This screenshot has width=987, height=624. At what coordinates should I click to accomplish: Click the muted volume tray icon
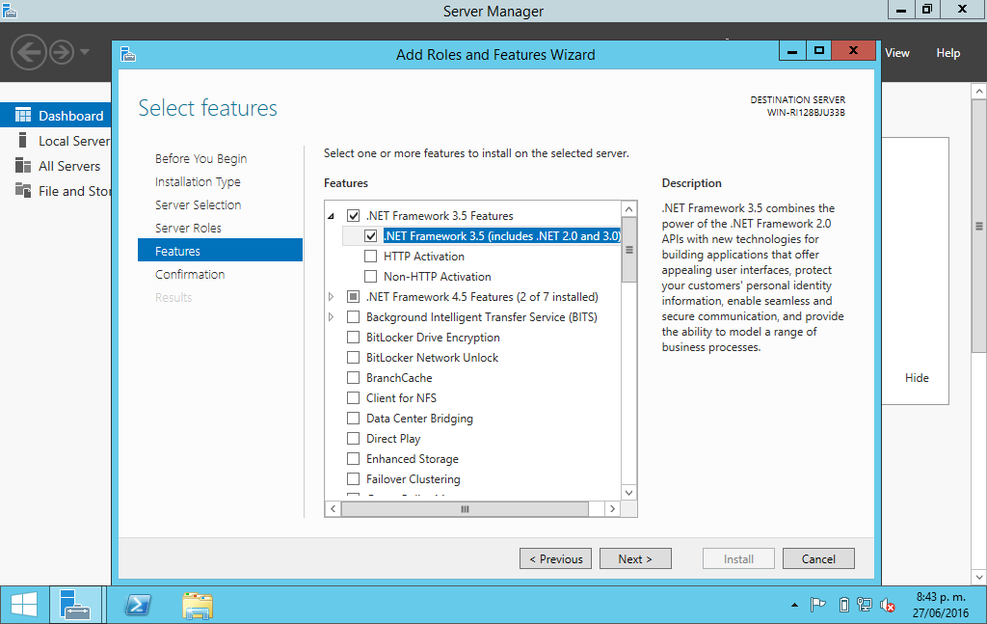(x=888, y=605)
